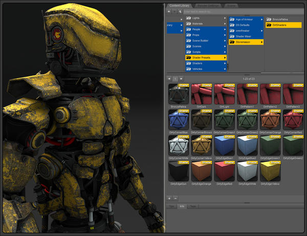Open the Scene Builder folder
The height and width of the screenshot is (236, 307).
[x=206, y=41]
